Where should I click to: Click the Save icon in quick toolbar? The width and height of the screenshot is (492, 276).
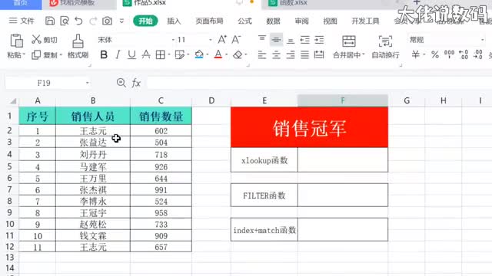pos(50,21)
